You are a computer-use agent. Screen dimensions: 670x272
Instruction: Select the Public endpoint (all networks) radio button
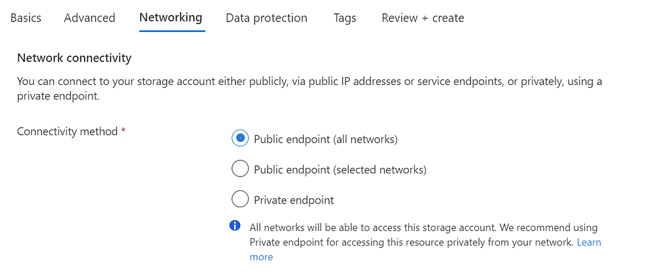click(x=240, y=138)
